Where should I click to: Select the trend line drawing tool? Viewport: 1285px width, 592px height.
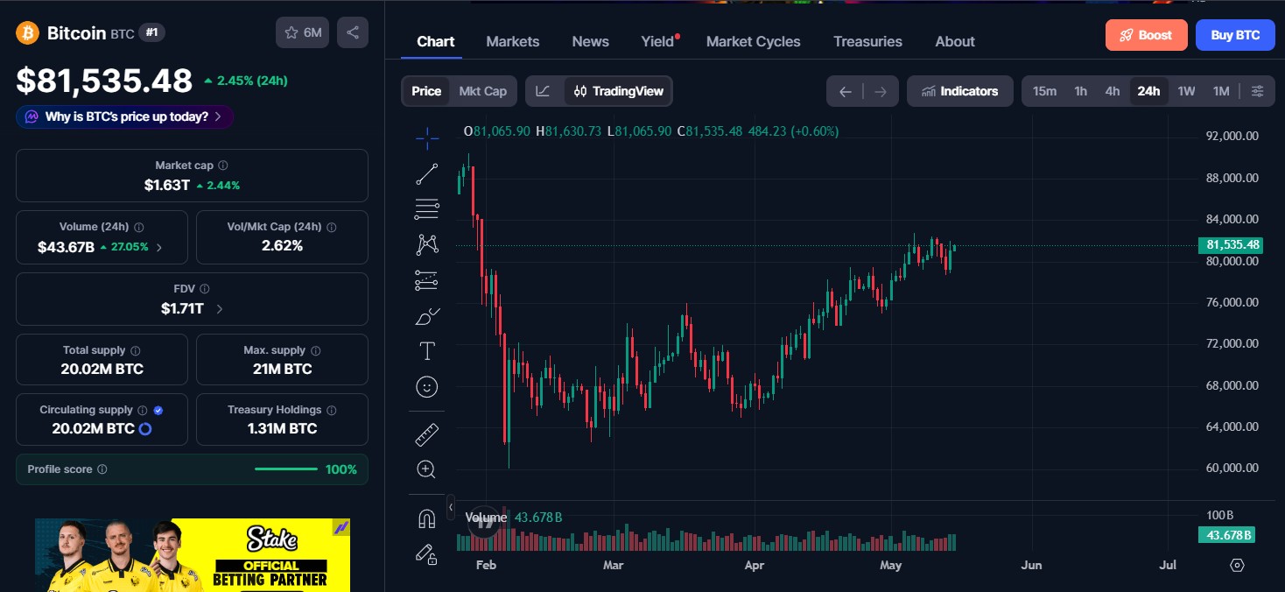point(427,174)
